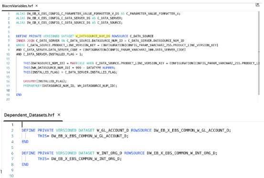Click line number 6 in Dependent_Datasets editor
This screenshot has width=264, height=178.
[x=12, y=153]
